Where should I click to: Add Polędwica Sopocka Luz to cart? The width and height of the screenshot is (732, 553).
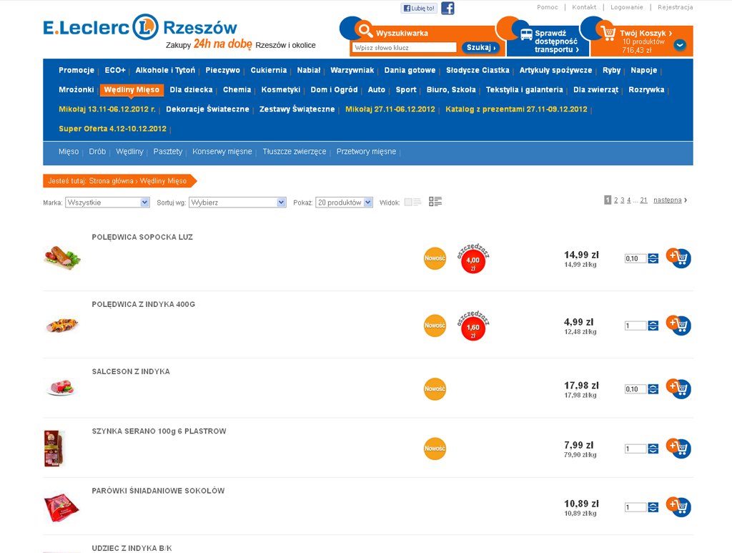[679, 258]
